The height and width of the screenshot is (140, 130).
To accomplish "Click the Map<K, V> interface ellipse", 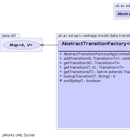I will pos(21,45).
